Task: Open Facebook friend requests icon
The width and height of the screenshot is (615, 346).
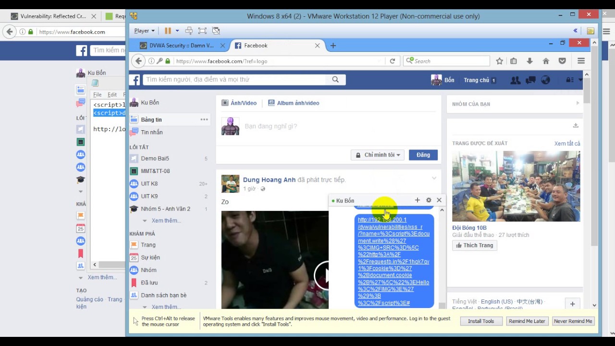Action: click(x=516, y=80)
